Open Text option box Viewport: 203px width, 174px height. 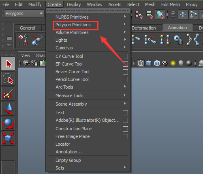(125, 112)
